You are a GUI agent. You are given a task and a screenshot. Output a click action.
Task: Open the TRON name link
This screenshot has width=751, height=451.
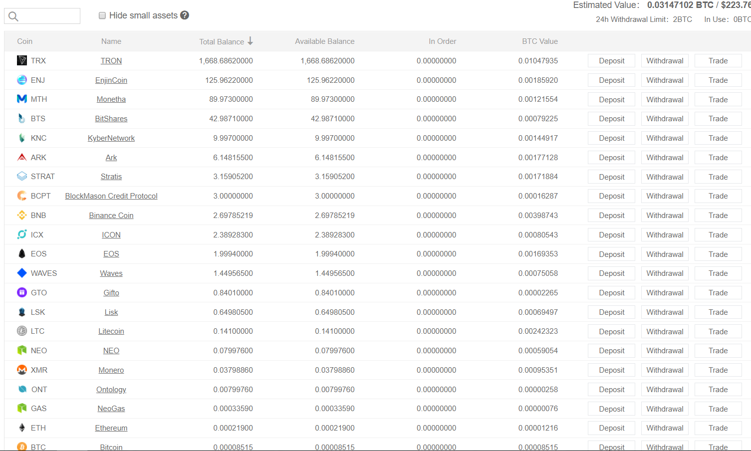(111, 61)
